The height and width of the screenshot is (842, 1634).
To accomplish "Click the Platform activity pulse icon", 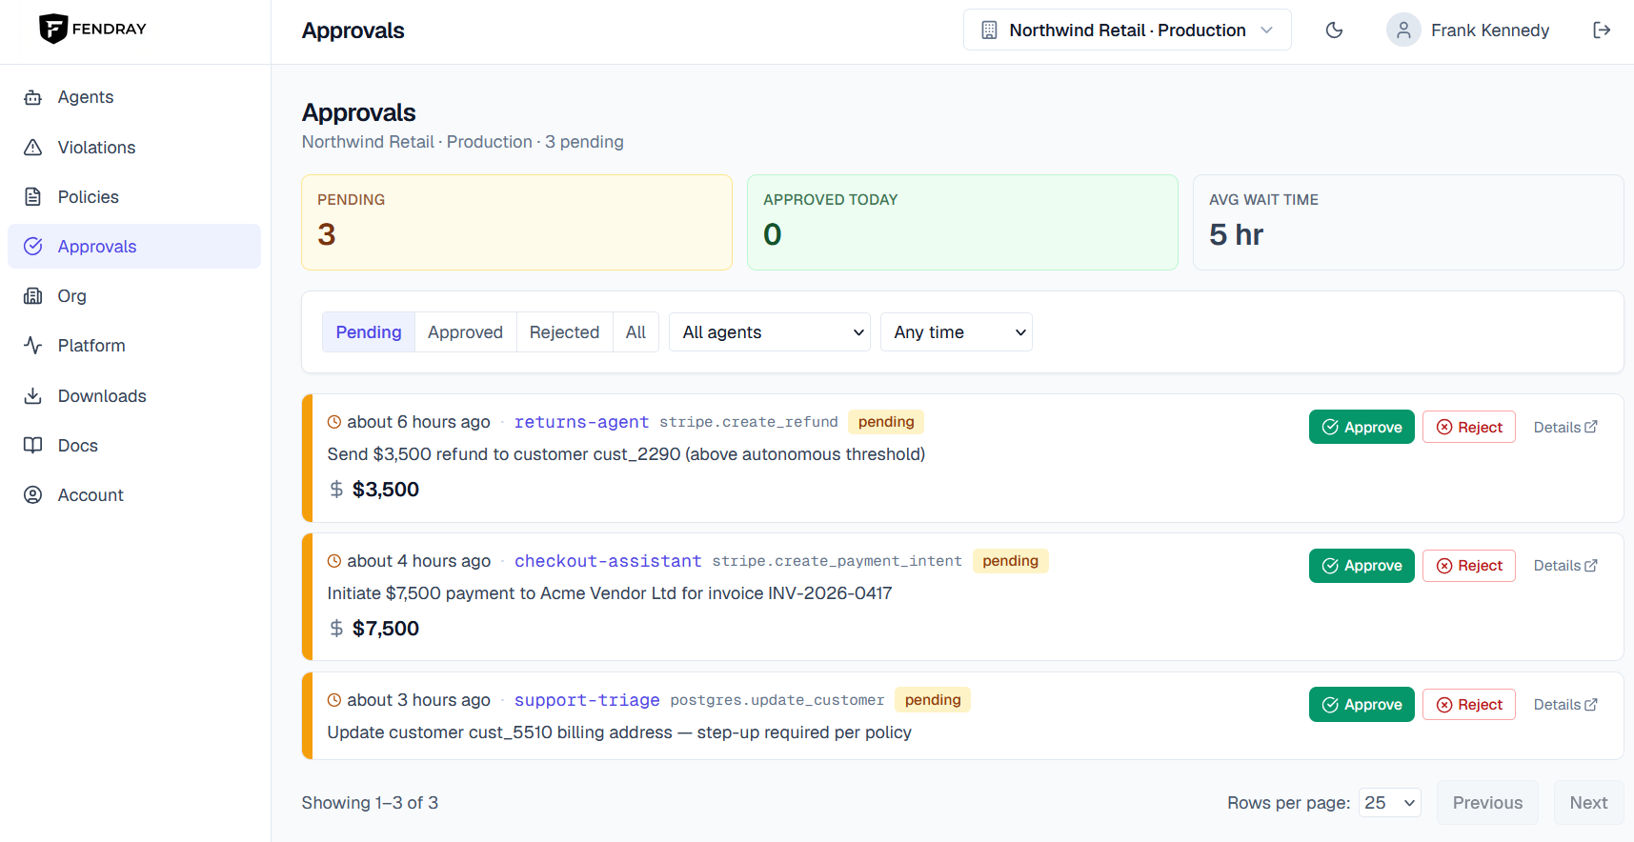I will coord(33,346).
